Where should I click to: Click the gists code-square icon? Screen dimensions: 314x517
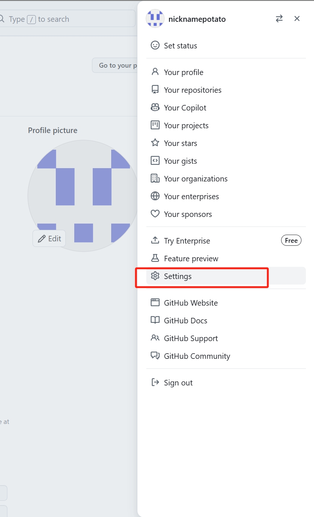point(155,161)
